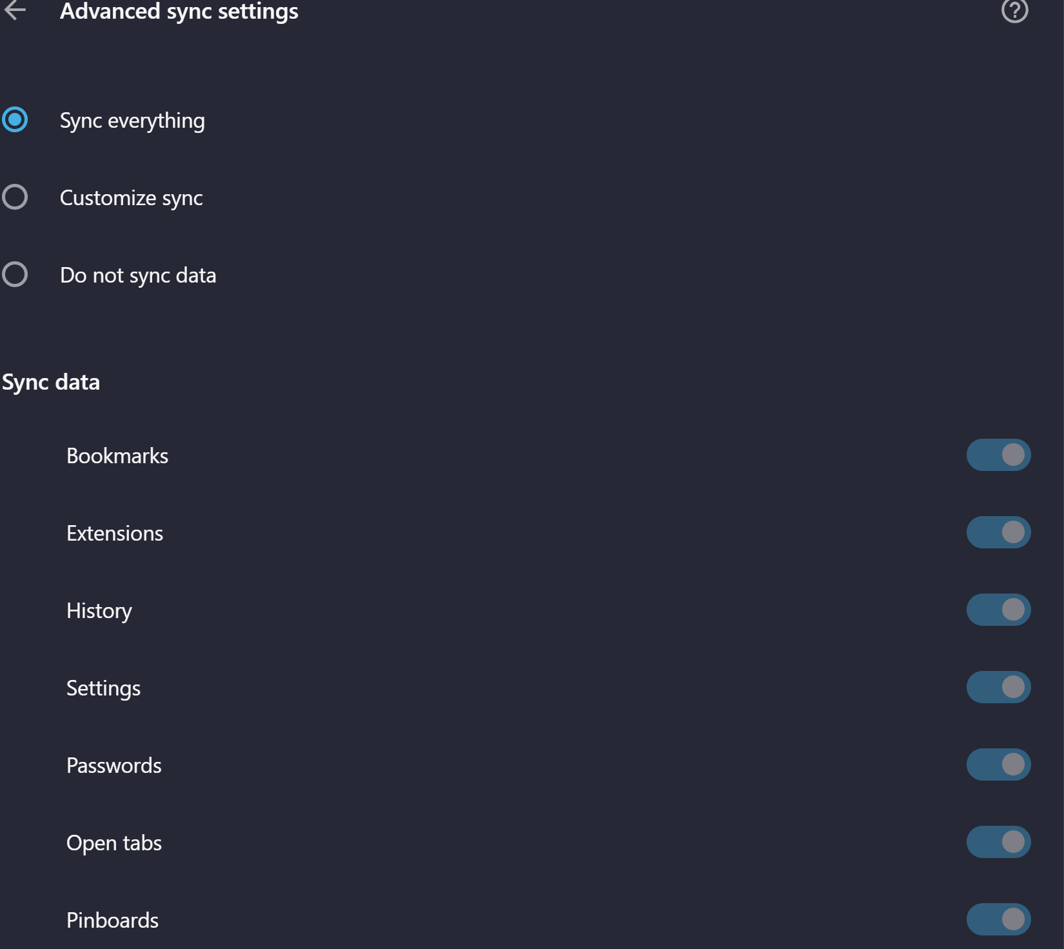Screen dimensions: 1064x949
Task: Toggle the Settings sync switch
Action: [998, 687]
